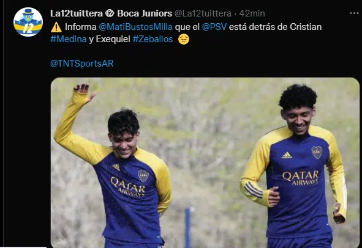Open the @La12tuittera handle link
The image size is (362, 248).
coord(203,13)
